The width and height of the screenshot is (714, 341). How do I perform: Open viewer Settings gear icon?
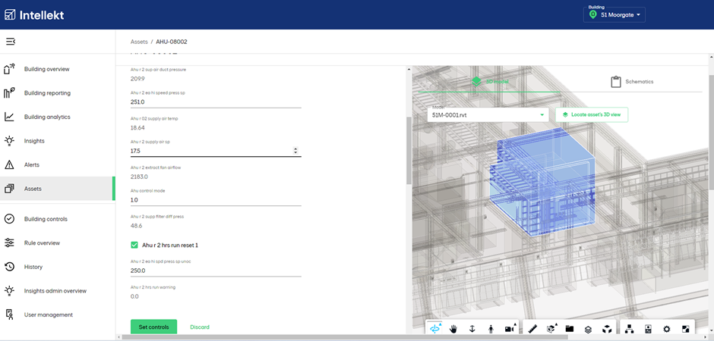[667, 329]
